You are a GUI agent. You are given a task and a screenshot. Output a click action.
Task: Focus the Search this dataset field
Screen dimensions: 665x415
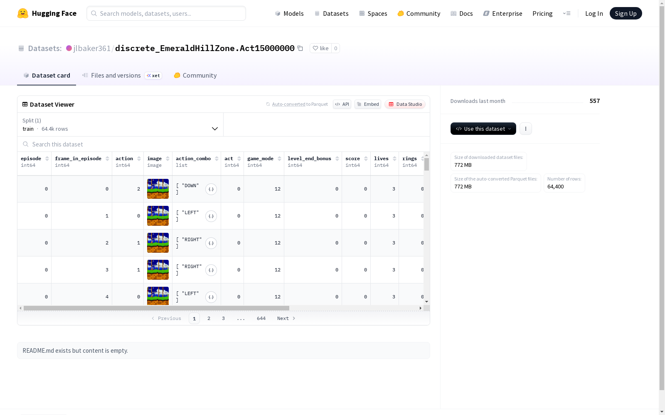[224, 144]
